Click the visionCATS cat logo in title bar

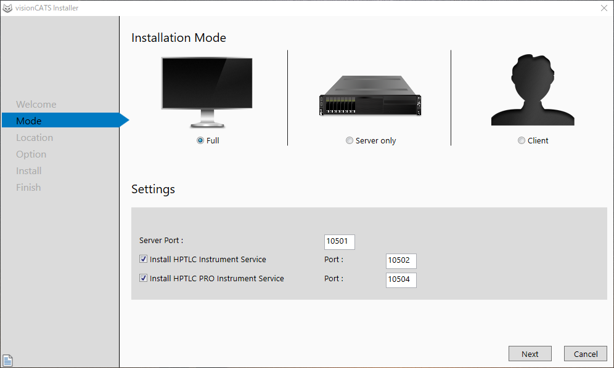tap(7, 8)
